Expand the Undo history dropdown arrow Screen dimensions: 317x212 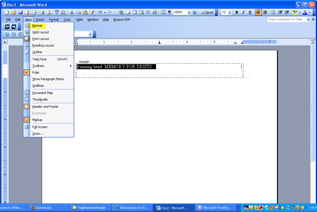pos(105,12)
